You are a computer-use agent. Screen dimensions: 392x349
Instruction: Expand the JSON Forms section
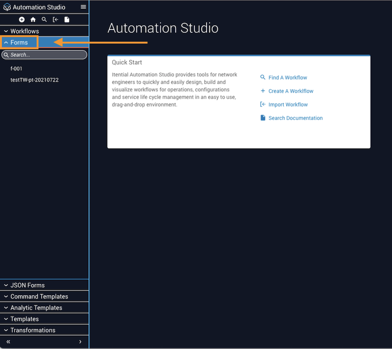[x=45, y=285]
